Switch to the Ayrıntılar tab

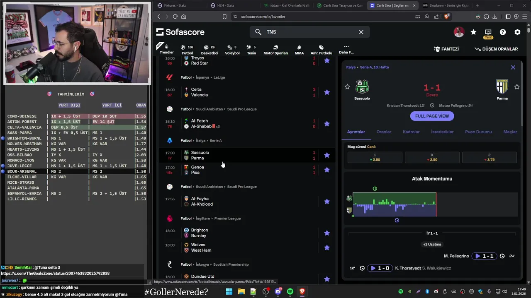pyautogui.click(x=356, y=132)
